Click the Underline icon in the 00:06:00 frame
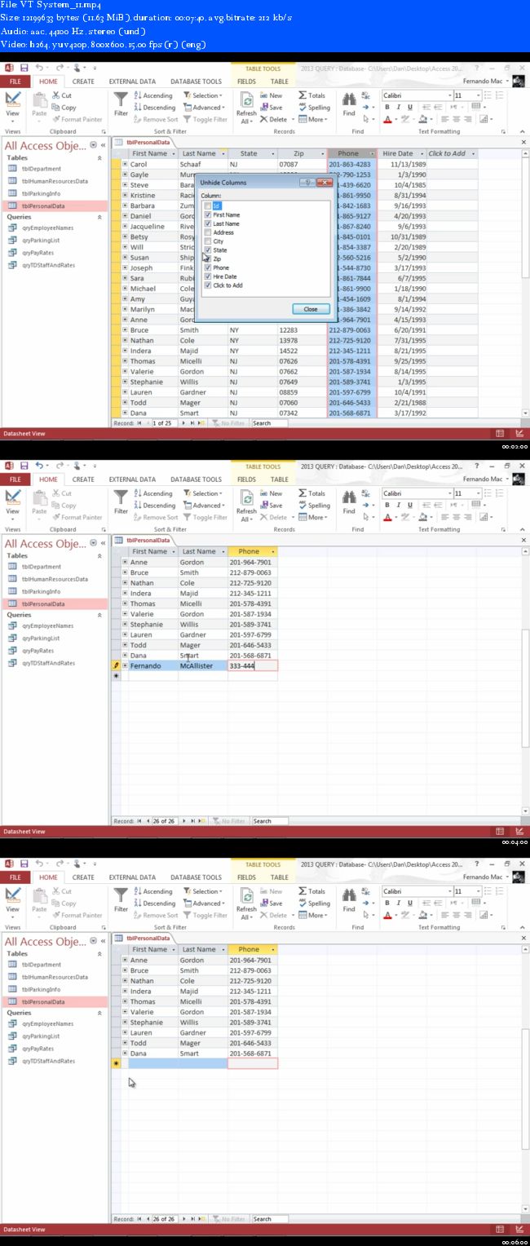The width and height of the screenshot is (530, 1246). click(x=410, y=903)
